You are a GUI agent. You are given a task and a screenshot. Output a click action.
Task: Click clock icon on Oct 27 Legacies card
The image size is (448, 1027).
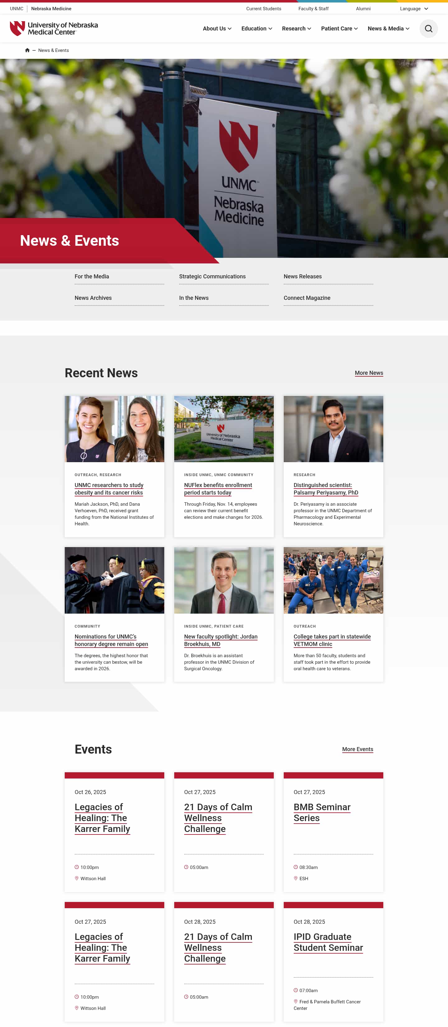(77, 997)
